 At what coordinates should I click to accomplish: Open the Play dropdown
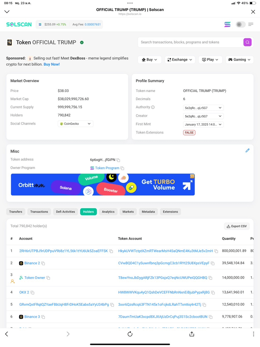pyautogui.click(x=210, y=60)
